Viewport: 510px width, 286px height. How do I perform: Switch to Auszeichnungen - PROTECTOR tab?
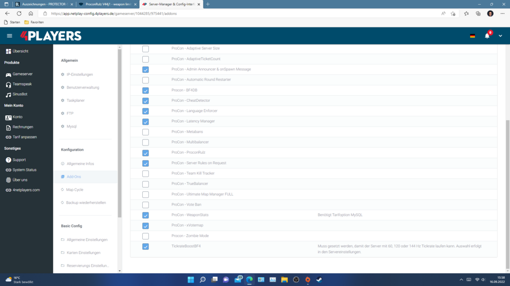44,4
